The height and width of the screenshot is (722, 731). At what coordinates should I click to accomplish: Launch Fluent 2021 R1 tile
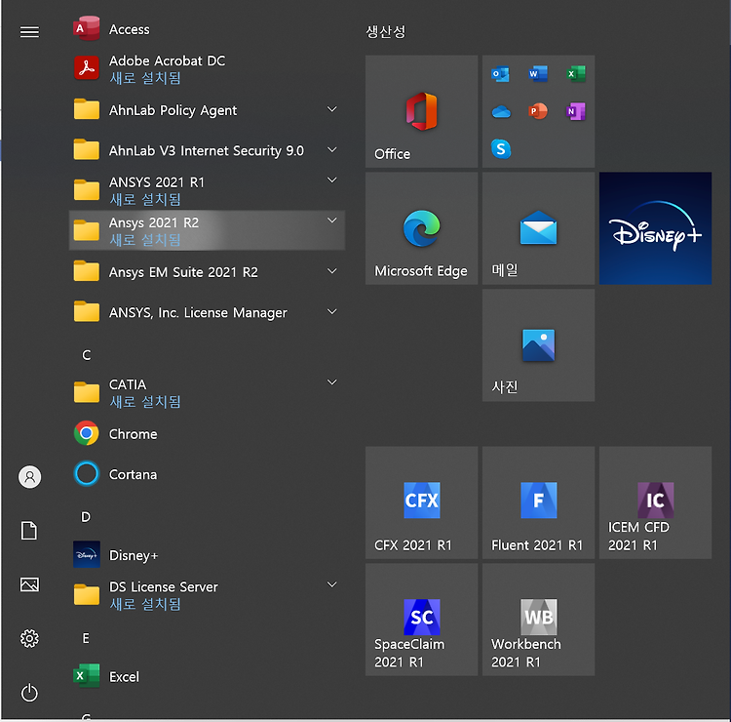538,502
